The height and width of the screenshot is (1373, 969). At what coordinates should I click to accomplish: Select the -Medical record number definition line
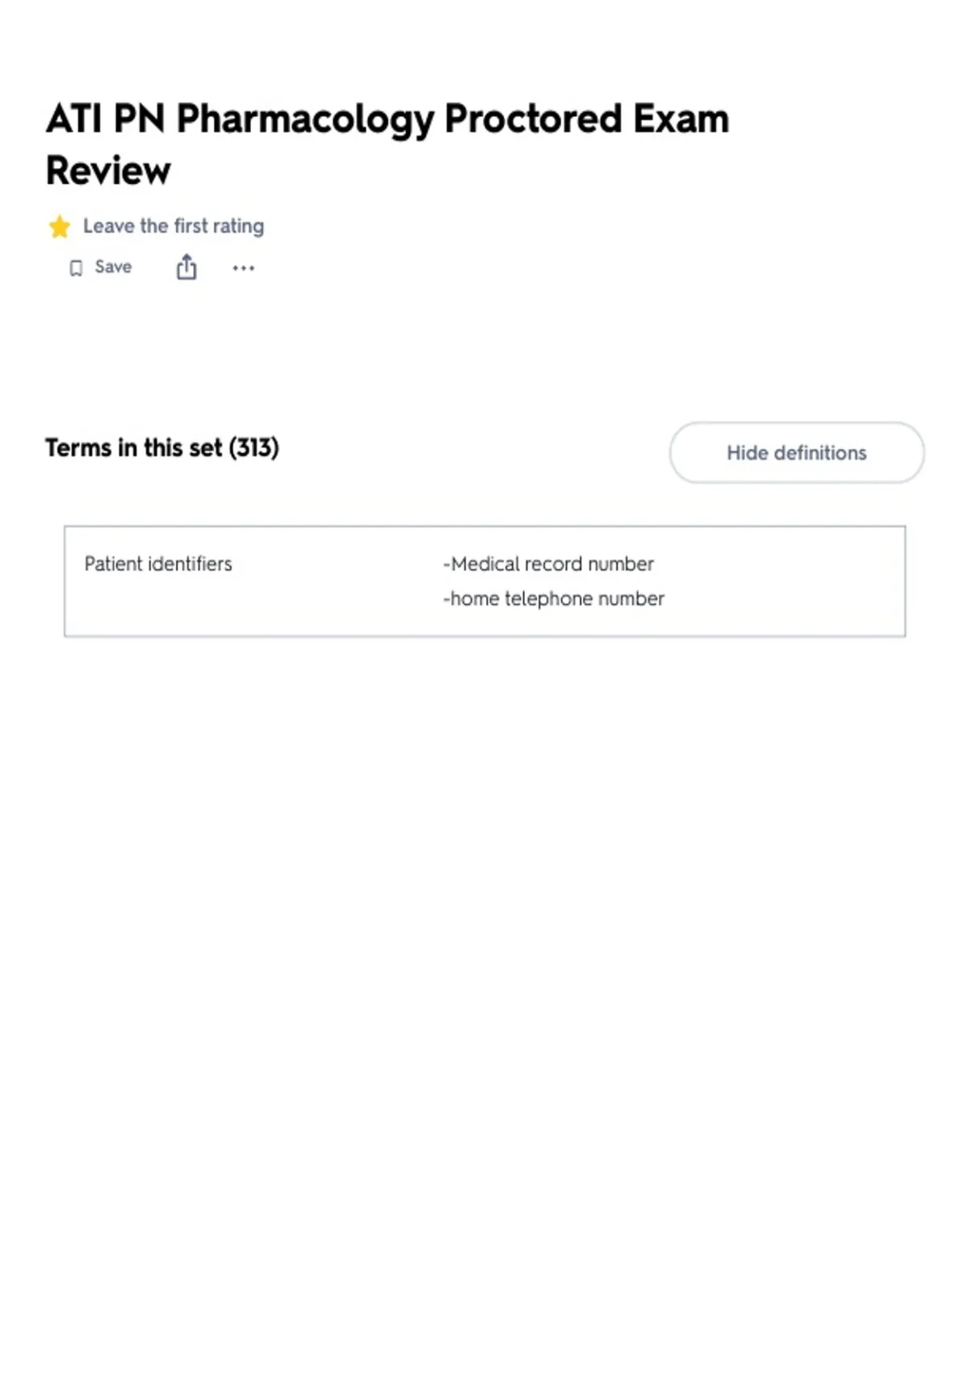pyautogui.click(x=548, y=564)
